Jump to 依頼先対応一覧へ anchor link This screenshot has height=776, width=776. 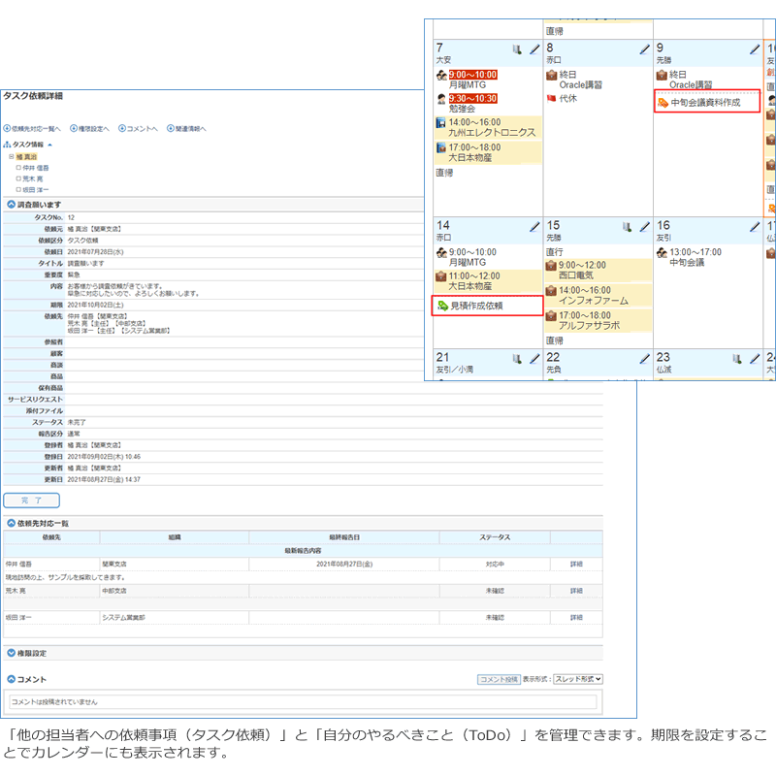point(36,128)
